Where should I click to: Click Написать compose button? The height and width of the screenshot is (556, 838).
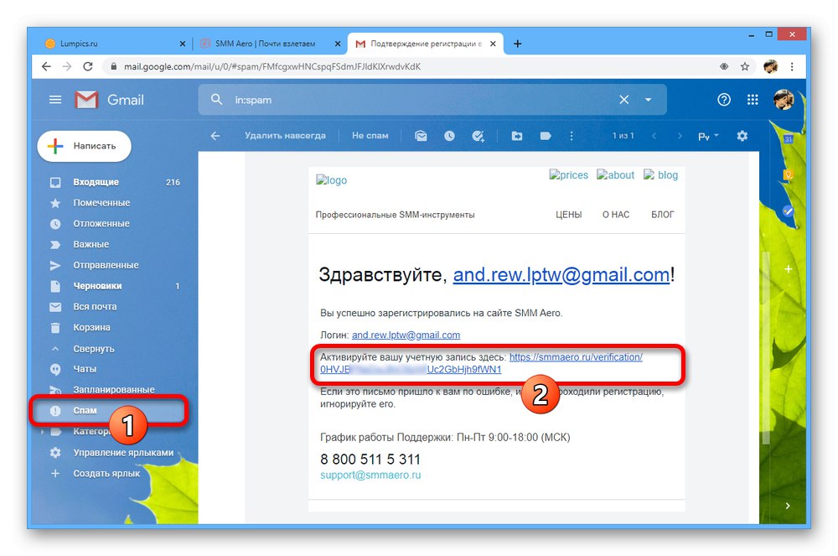(84, 146)
